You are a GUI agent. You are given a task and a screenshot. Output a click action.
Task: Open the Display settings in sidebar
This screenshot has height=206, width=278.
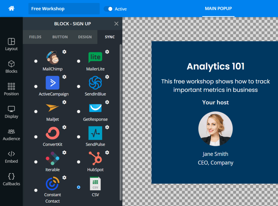coord(11,112)
